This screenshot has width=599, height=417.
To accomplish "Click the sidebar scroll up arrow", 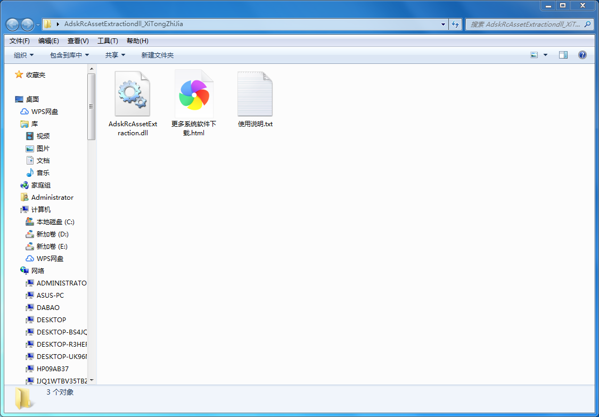I will click(x=92, y=69).
